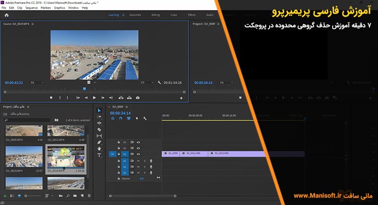378x205 pixels.
Task: Open the DJI_0009 timeline panel menu
Action: click(127, 107)
